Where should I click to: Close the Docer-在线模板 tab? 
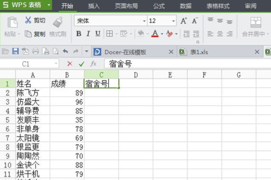tap(171, 52)
